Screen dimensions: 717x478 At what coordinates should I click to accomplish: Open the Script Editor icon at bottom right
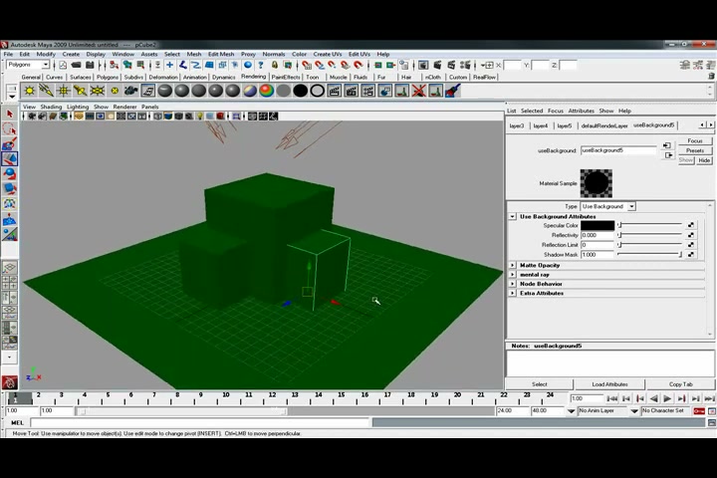[711, 423]
